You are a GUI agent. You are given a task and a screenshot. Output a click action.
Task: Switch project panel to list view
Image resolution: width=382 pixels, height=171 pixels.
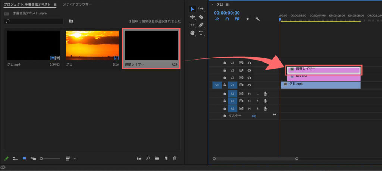click(x=15, y=158)
